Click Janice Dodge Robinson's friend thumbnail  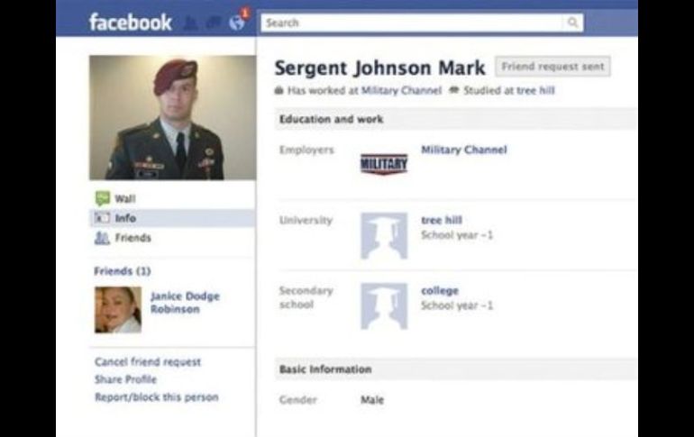[x=118, y=310]
